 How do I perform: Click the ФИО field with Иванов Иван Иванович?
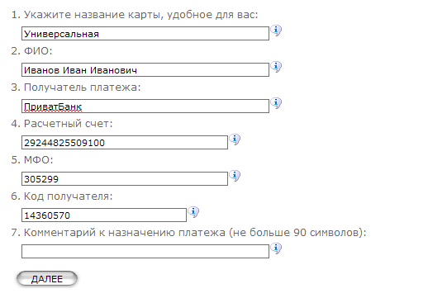pyautogui.click(x=145, y=70)
